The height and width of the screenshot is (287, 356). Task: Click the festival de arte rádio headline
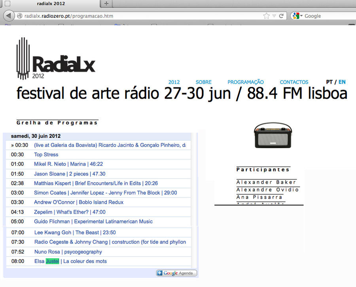pyautogui.click(x=182, y=93)
